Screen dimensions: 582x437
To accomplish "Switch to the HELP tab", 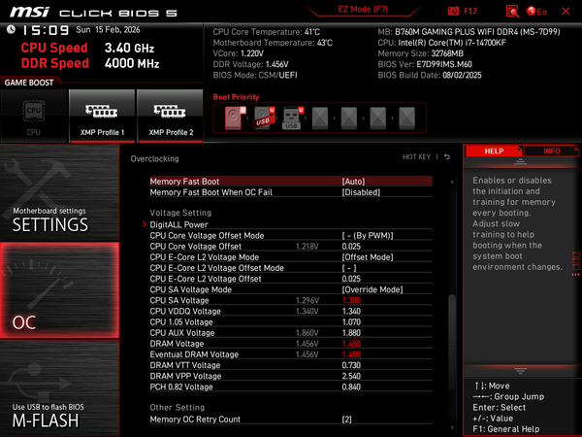I will [494, 151].
